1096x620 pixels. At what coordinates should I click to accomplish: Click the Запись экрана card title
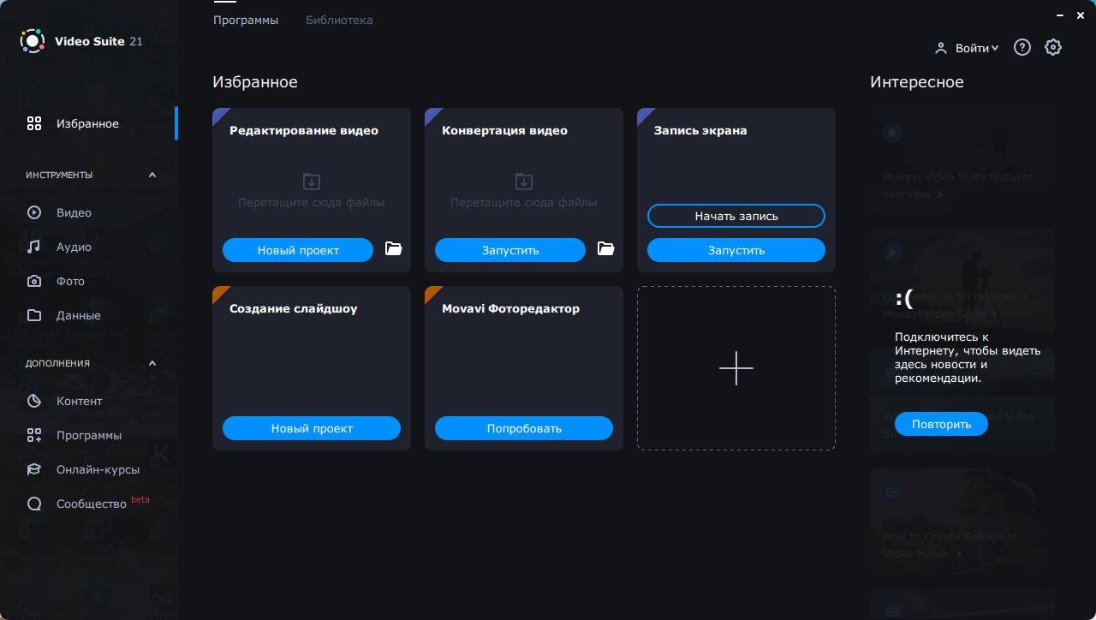[700, 130]
